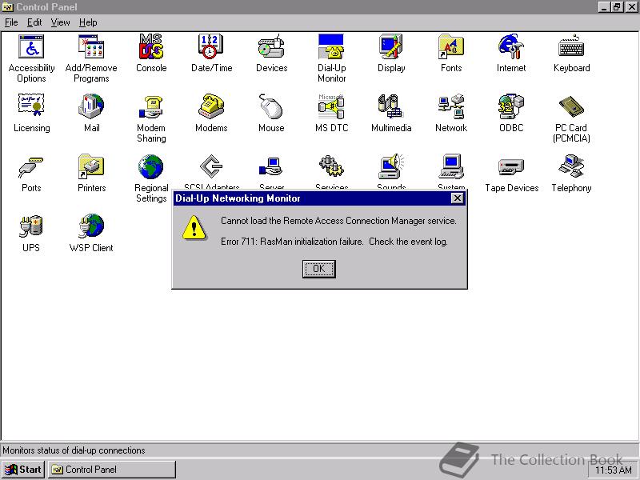
Task: Open Add/Remove Programs icon
Action: point(91,46)
